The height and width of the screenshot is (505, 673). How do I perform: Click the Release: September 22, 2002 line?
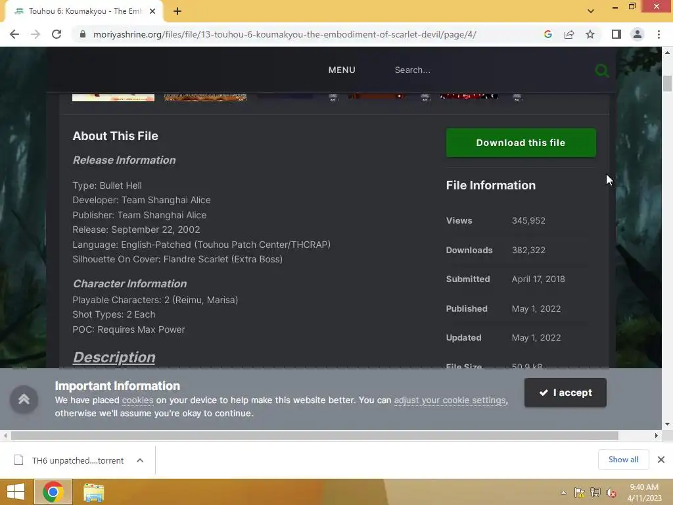[x=136, y=229]
